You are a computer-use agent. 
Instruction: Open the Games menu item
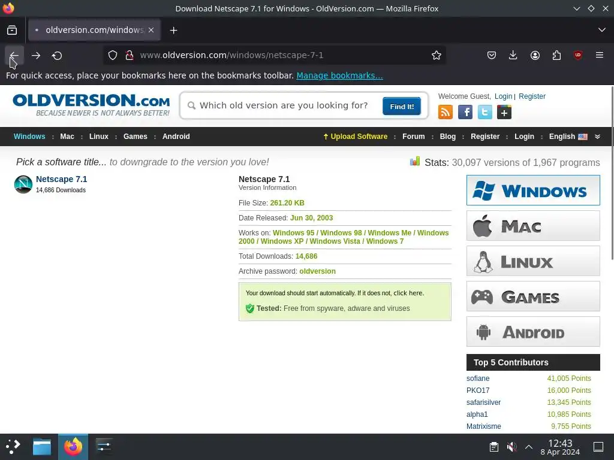click(135, 137)
